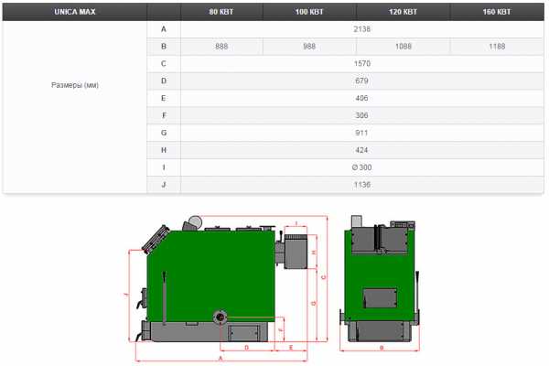Click the B value 1188
This screenshot has width=549, height=366.
497,47
